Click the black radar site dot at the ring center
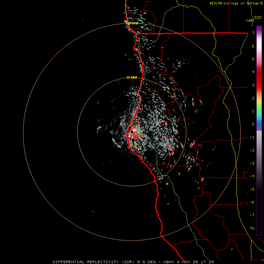Viewport: 264px width, 264px height. coord(132,132)
